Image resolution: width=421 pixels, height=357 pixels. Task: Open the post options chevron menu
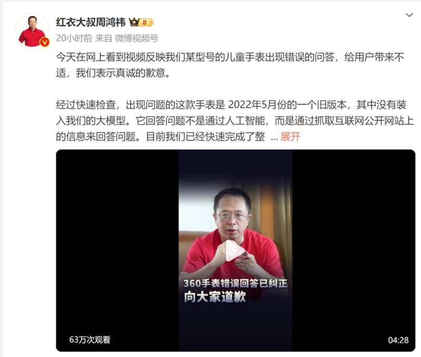click(x=409, y=15)
